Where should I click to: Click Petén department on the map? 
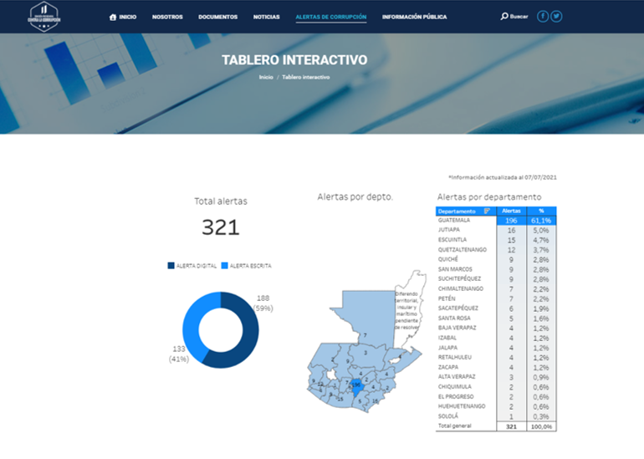pyautogui.click(x=365, y=322)
